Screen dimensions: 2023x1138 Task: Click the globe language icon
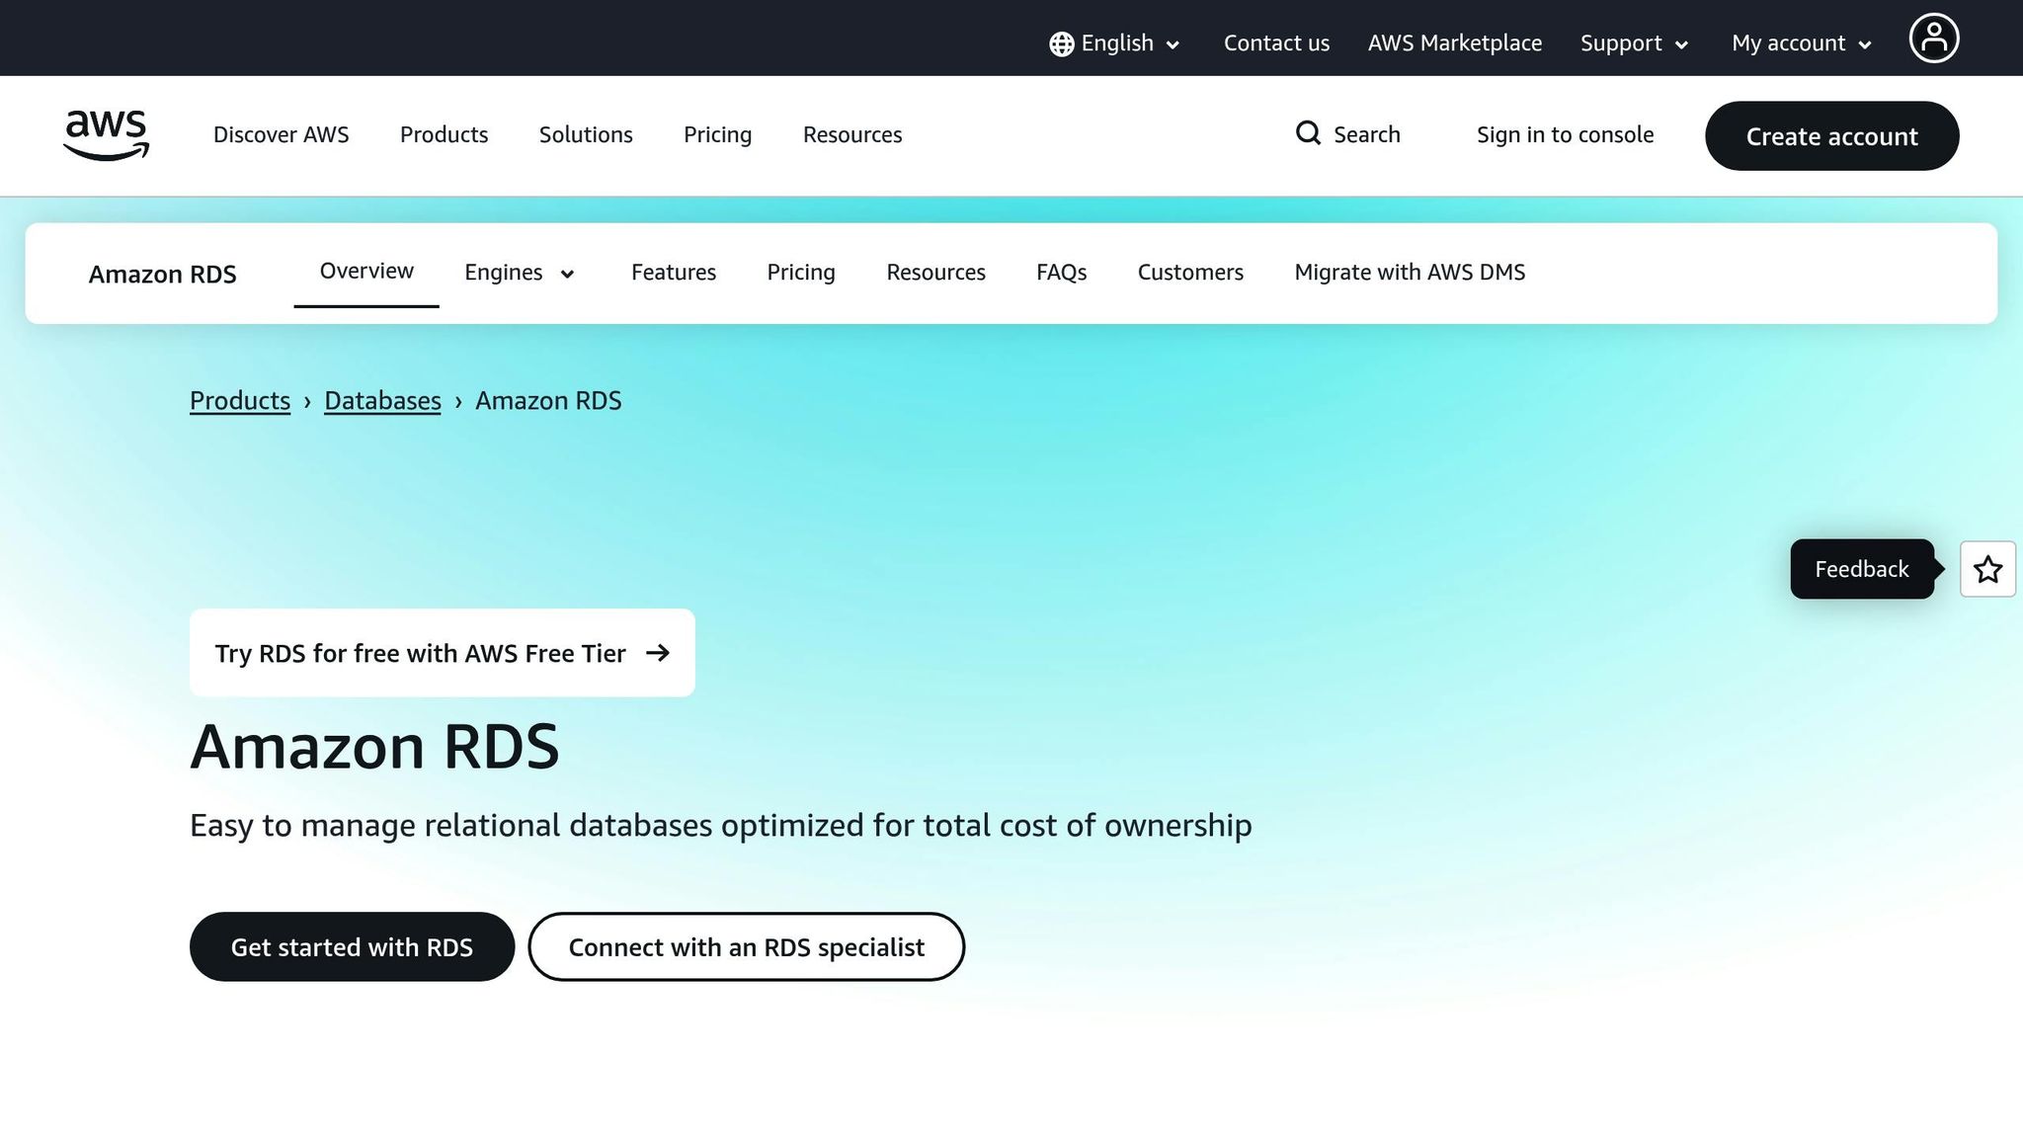pos(1060,42)
